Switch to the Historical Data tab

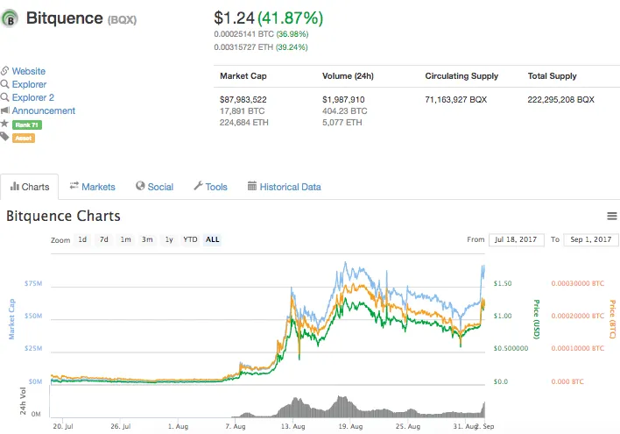pos(285,187)
